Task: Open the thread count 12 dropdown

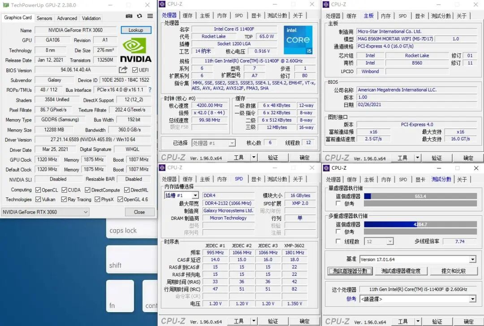Action: coord(379,241)
